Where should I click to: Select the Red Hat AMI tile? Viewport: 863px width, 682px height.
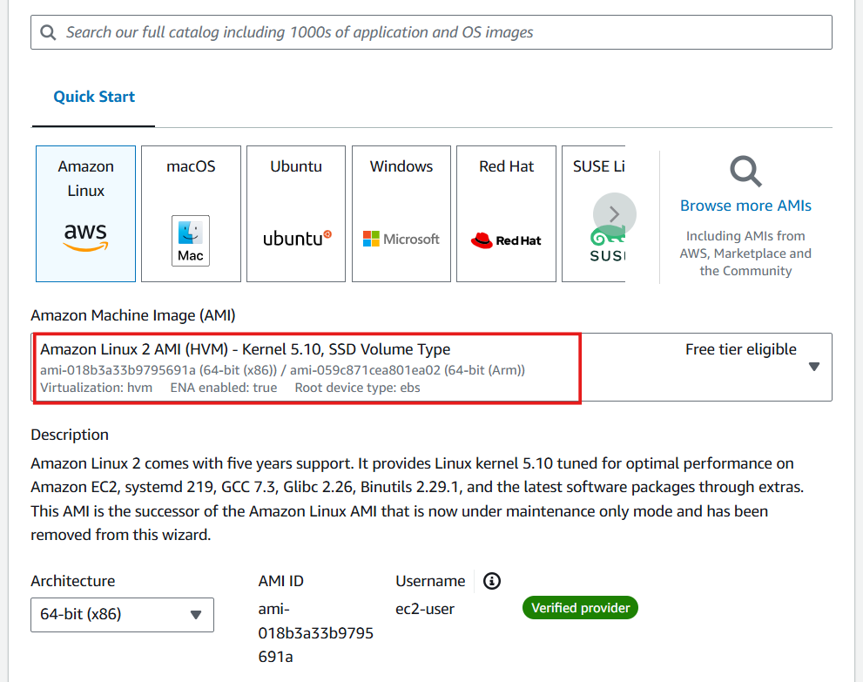506,213
